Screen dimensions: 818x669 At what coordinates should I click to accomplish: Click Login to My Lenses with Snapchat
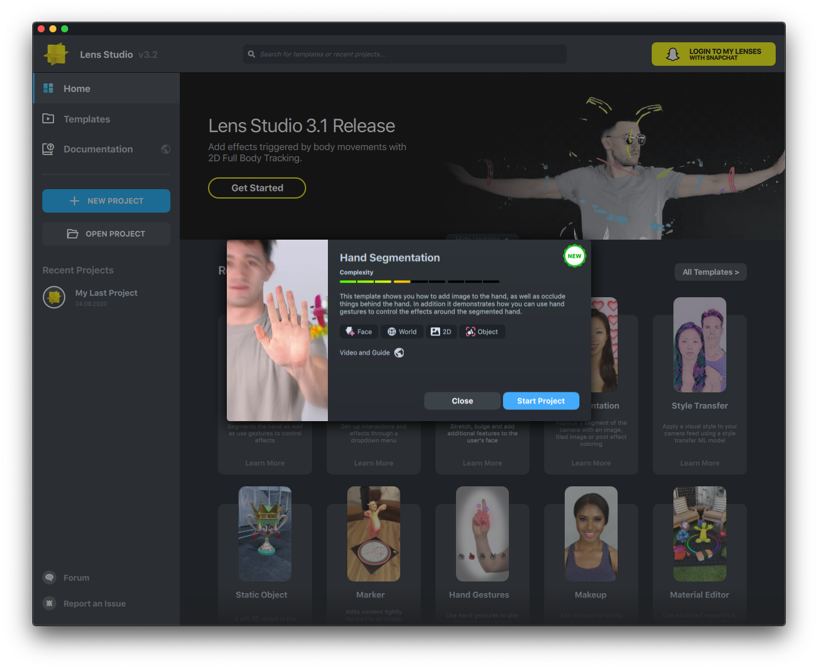[713, 54]
